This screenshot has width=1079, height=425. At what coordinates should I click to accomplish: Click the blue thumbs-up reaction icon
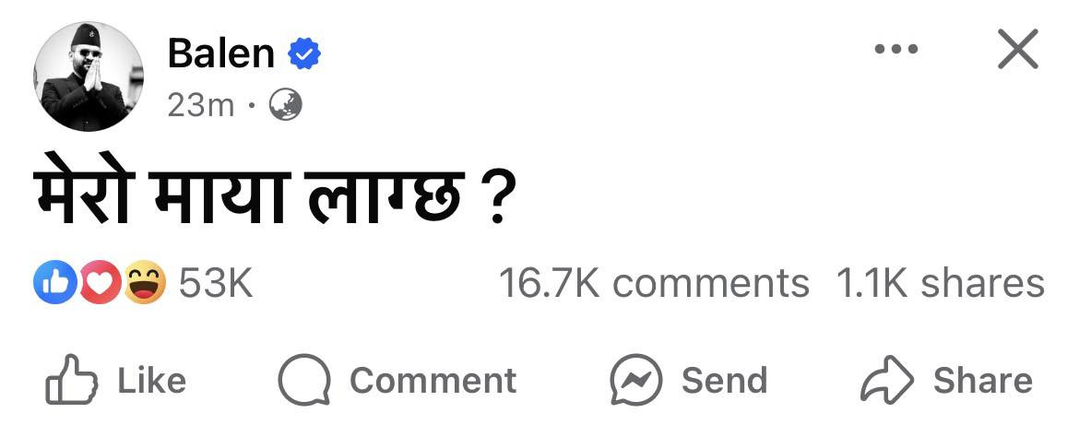53,282
